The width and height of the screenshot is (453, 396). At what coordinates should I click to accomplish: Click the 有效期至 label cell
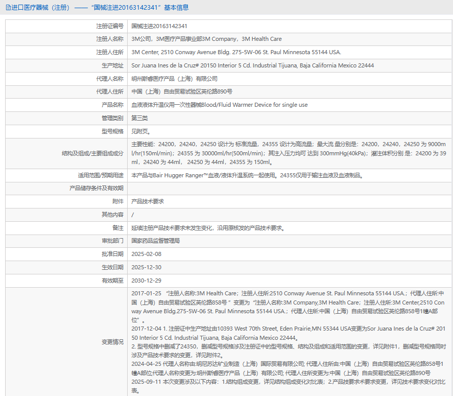point(66,281)
